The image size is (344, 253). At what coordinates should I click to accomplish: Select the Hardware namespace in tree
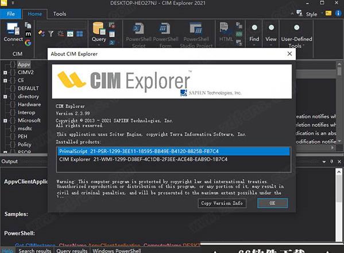click(x=29, y=105)
